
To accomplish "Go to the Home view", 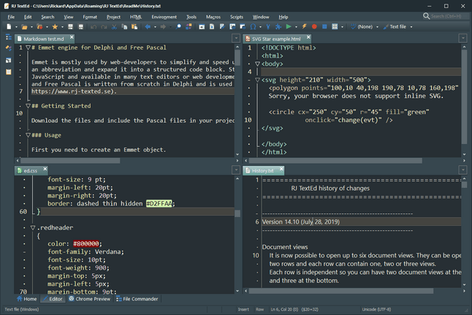I will [x=26, y=299].
